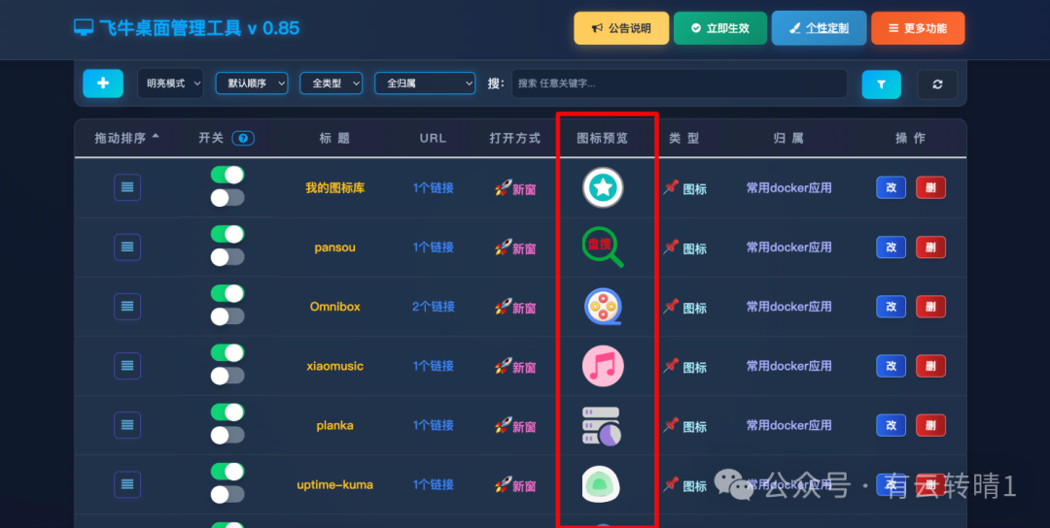Turn on gray switch in planka row
1050x528 pixels.
pos(227,435)
